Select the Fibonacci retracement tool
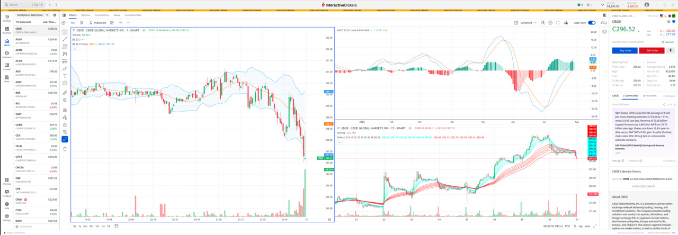Screen dimensions: 678x235 [x=65, y=47]
